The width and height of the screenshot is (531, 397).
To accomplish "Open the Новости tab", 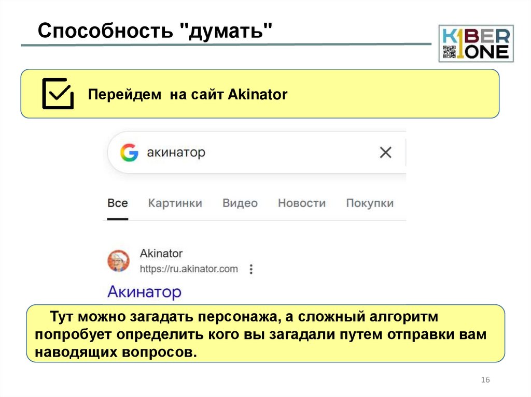I will [x=302, y=203].
